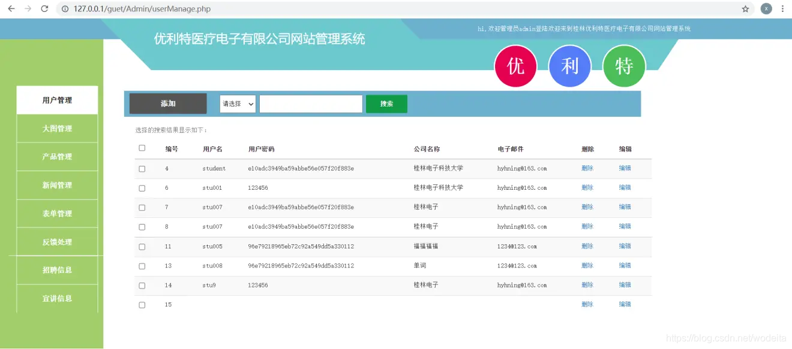The width and height of the screenshot is (792, 349).
Task: Select username text stu001
Action: [x=212, y=188]
